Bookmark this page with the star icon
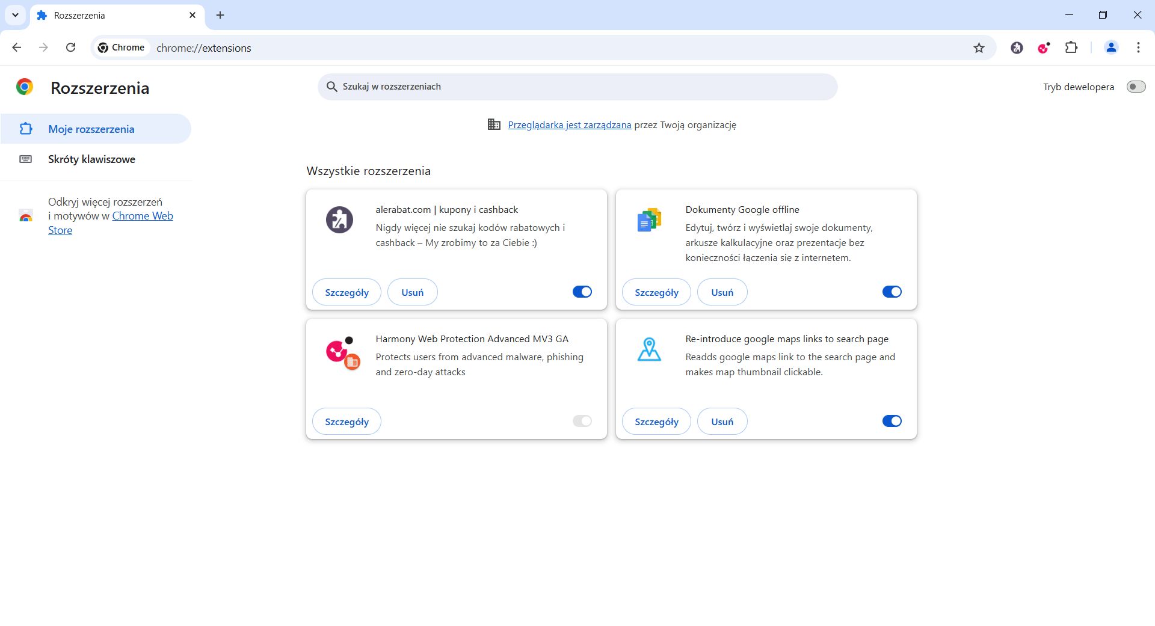Image resolution: width=1155 pixels, height=626 pixels. (x=979, y=48)
